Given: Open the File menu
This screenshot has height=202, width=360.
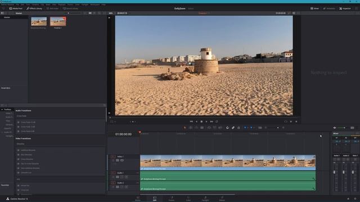Looking at the screenshot, I should (x=17, y=4).
